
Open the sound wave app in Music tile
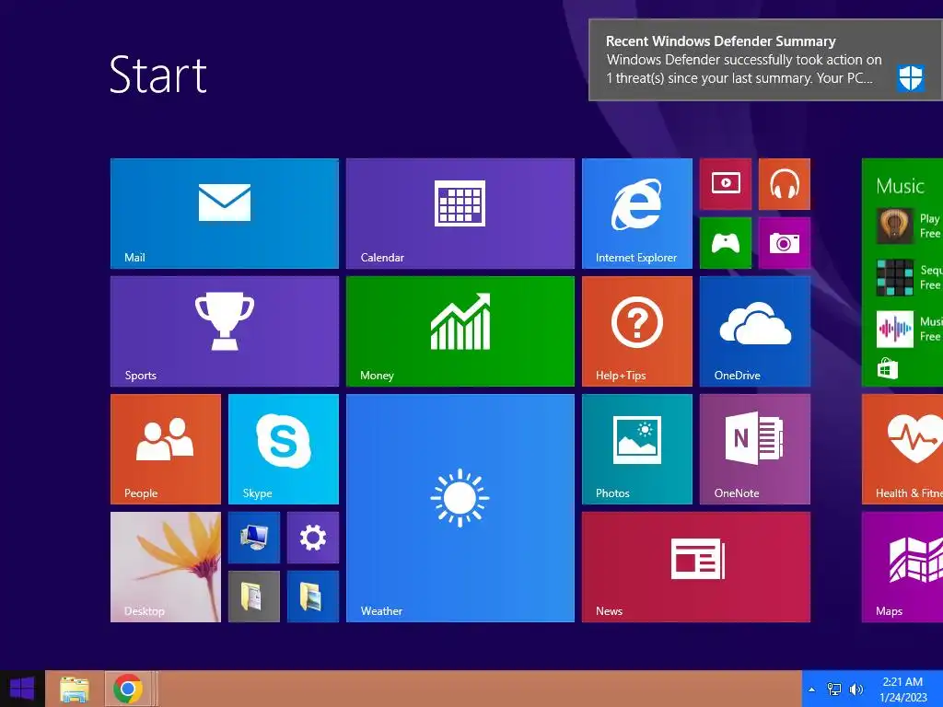pyautogui.click(x=895, y=330)
